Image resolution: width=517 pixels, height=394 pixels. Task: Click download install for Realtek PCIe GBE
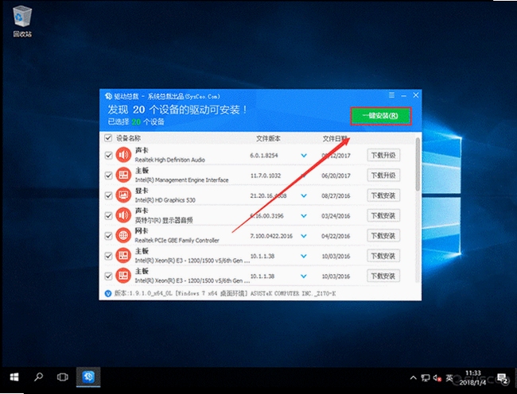coord(383,236)
